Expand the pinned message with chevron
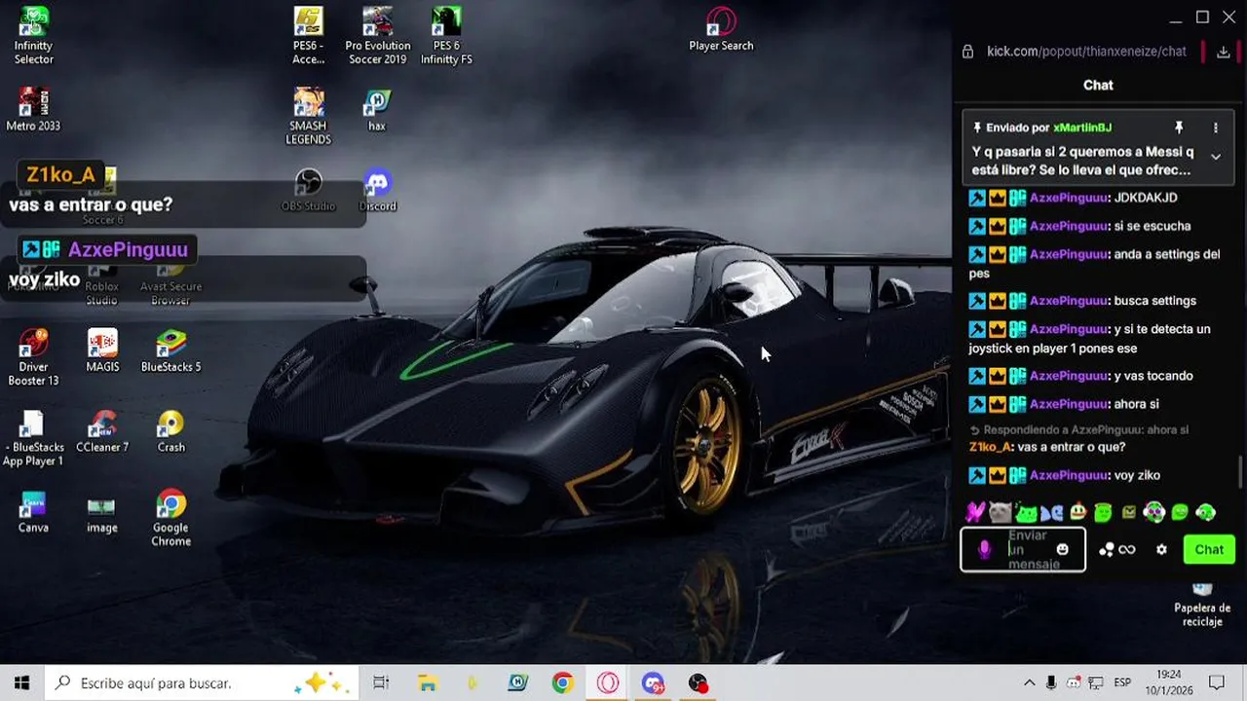1247x701 pixels. pos(1215,157)
